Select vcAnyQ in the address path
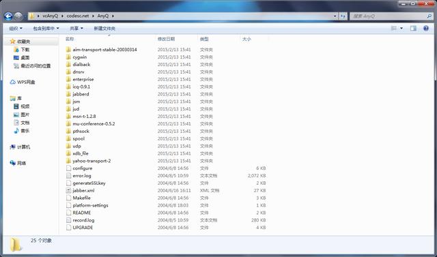437x257 pixels. pos(50,16)
